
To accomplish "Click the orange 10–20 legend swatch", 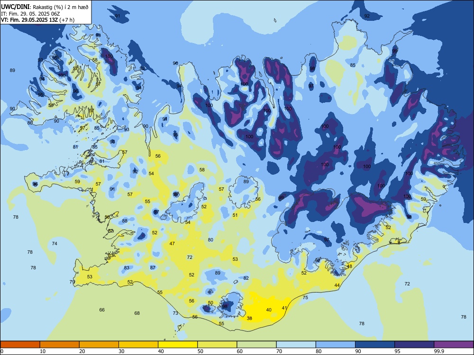I will [x=60, y=345].
